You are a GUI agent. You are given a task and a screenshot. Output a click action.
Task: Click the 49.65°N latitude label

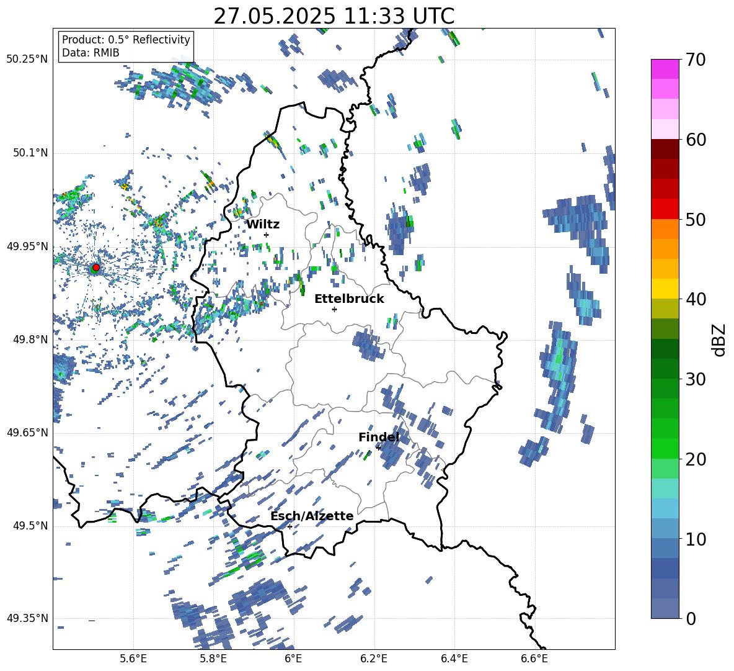[27, 432]
